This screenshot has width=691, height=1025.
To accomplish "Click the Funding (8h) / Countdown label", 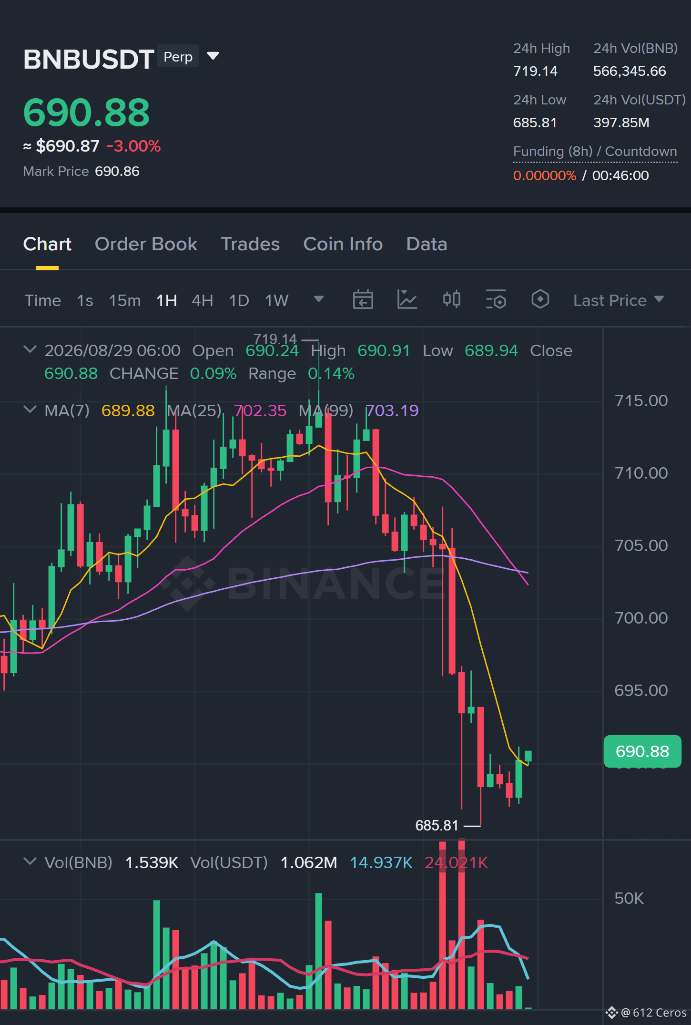I will click(595, 152).
